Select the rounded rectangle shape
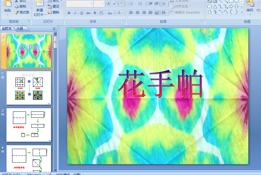The height and width of the screenshot is (175, 261). click(210, 7)
